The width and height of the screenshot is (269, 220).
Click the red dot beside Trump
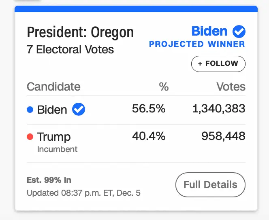click(30, 137)
